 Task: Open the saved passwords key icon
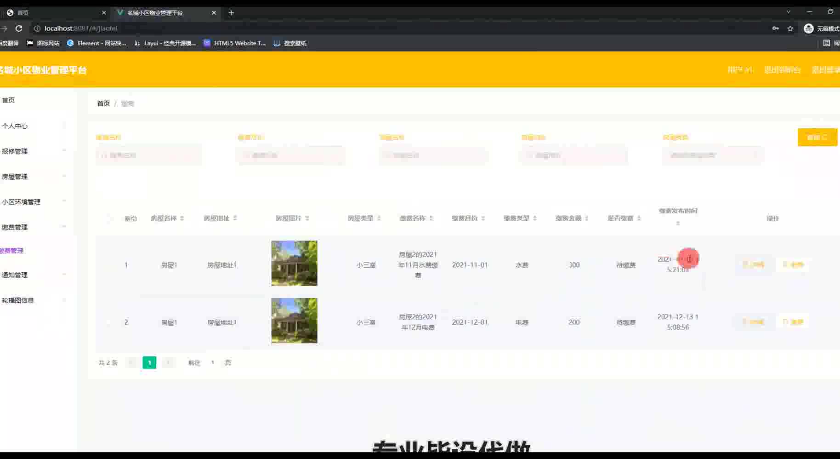point(776,29)
